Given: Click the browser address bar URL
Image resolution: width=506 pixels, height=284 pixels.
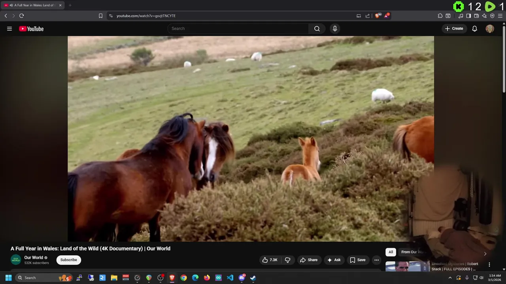Looking at the screenshot, I should [x=146, y=16].
